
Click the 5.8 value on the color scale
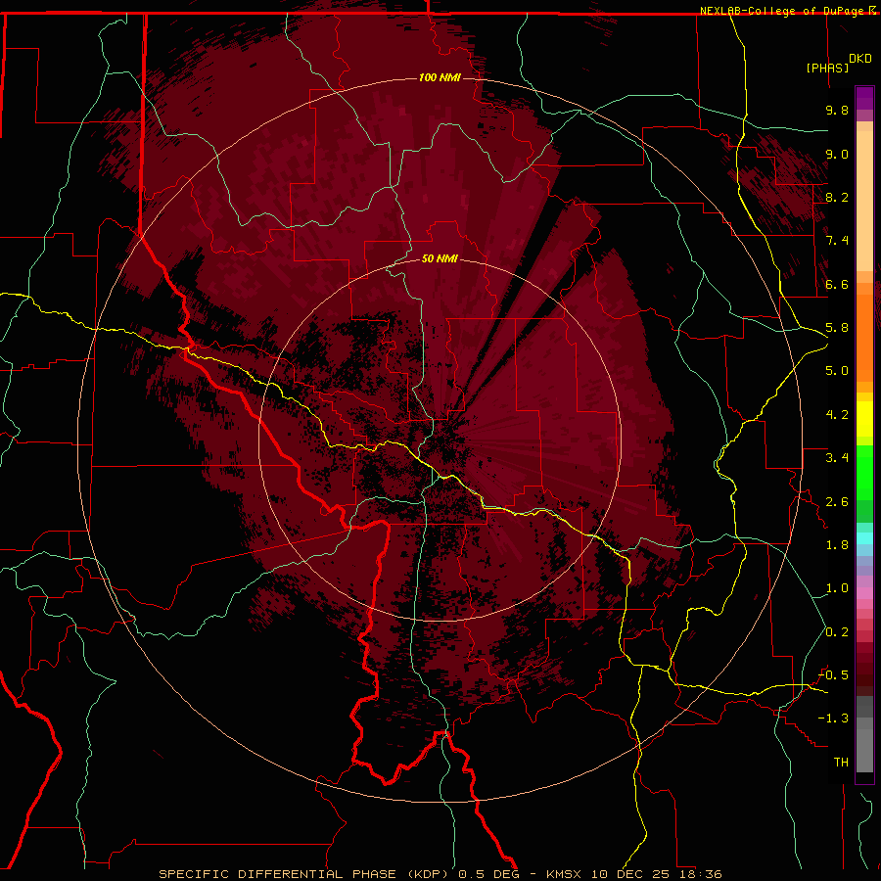click(837, 328)
